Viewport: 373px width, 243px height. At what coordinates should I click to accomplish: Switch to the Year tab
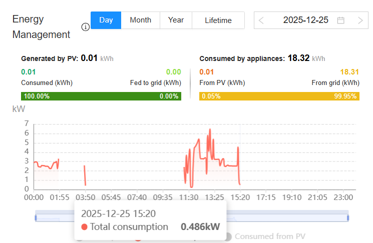(x=176, y=20)
